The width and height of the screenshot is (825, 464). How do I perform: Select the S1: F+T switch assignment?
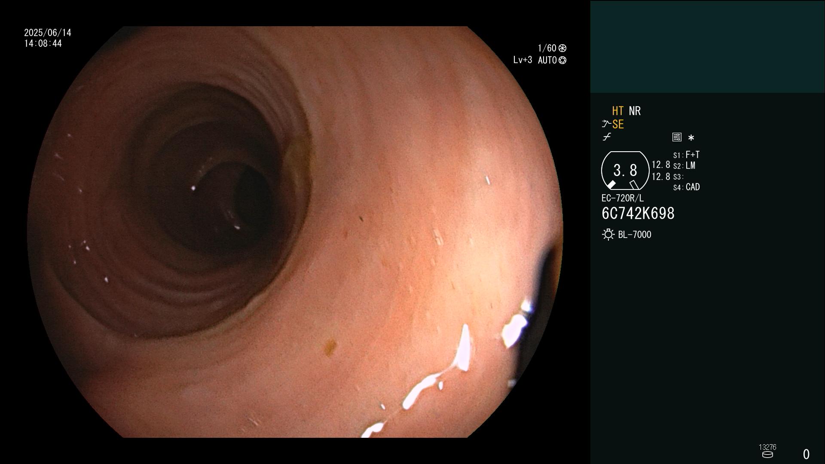coord(686,155)
